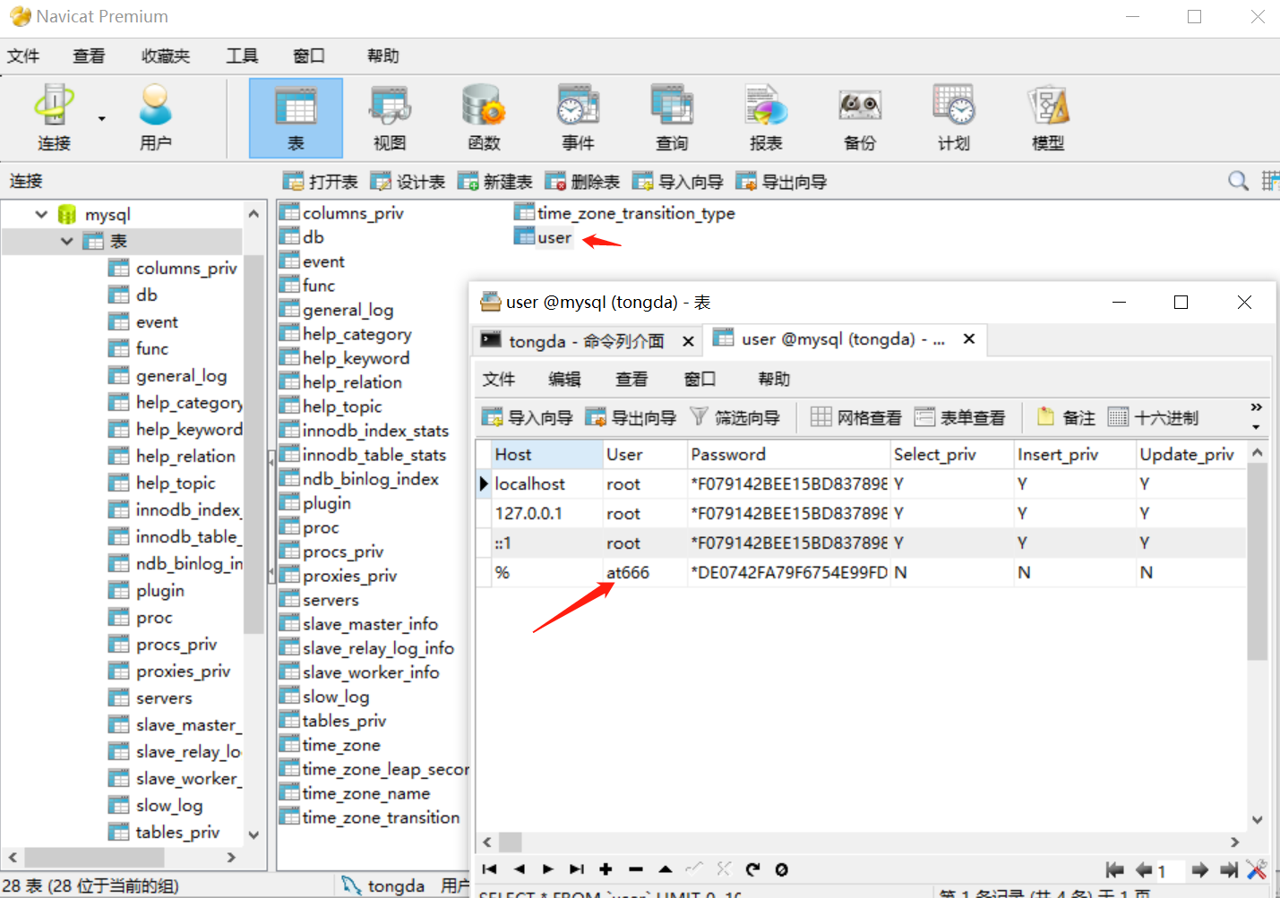Click the add record plus button
This screenshot has height=898, width=1280.
pyautogui.click(x=606, y=869)
